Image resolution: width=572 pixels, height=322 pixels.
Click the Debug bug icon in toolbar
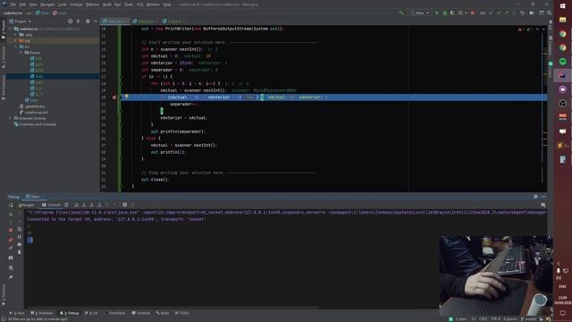[x=445, y=13]
